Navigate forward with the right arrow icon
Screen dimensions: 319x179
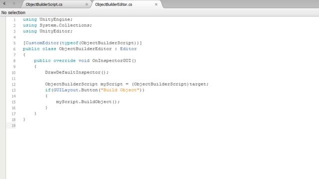click(x=14, y=3)
